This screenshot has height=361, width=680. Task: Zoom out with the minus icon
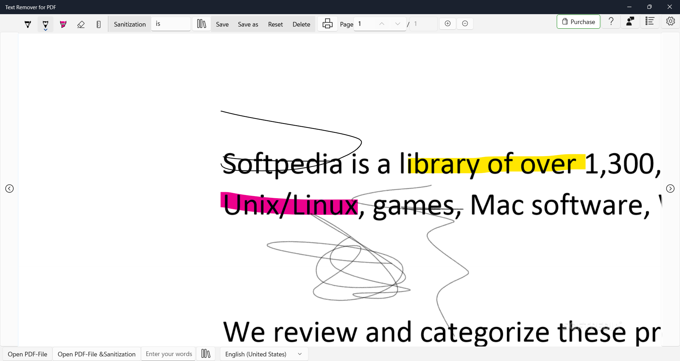pos(465,23)
